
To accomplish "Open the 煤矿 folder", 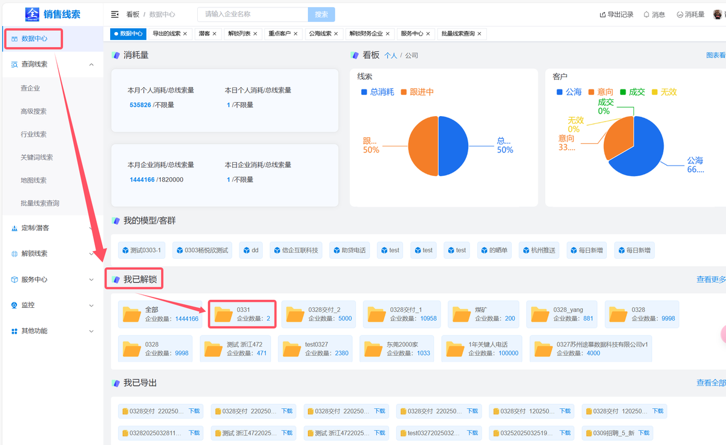I will click(483, 314).
